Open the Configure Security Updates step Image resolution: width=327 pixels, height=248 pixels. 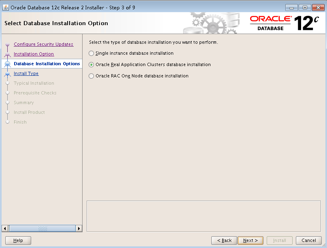point(43,44)
